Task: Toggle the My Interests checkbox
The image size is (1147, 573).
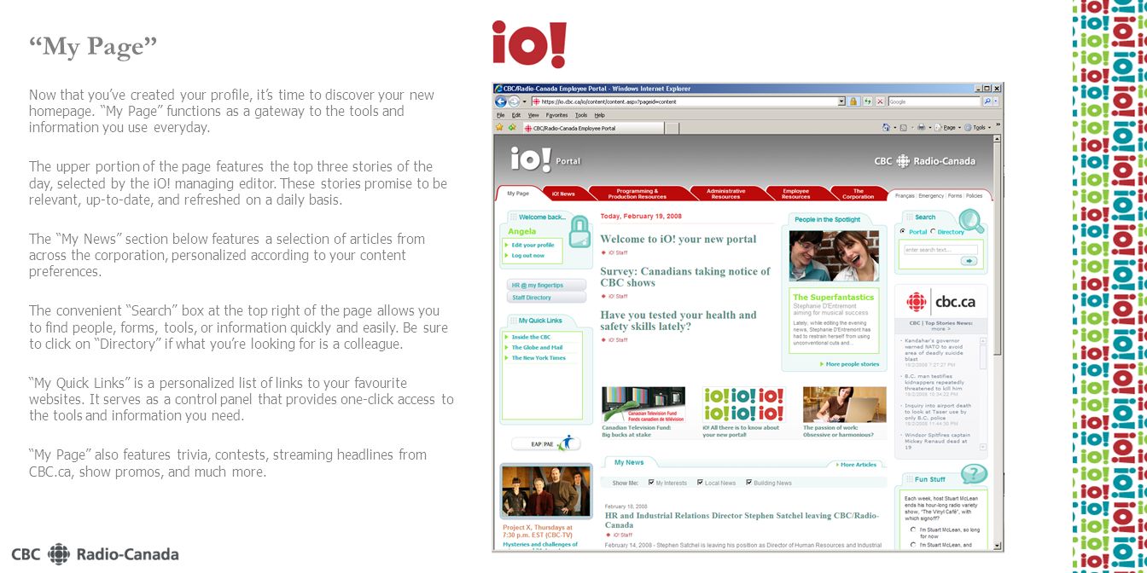Action: pyautogui.click(x=651, y=483)
